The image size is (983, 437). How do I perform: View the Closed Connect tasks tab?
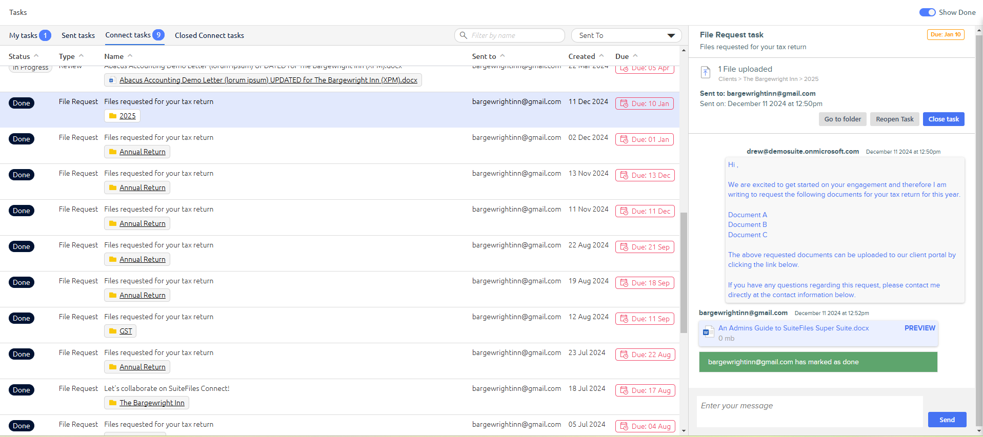click(x=209, y=35)
